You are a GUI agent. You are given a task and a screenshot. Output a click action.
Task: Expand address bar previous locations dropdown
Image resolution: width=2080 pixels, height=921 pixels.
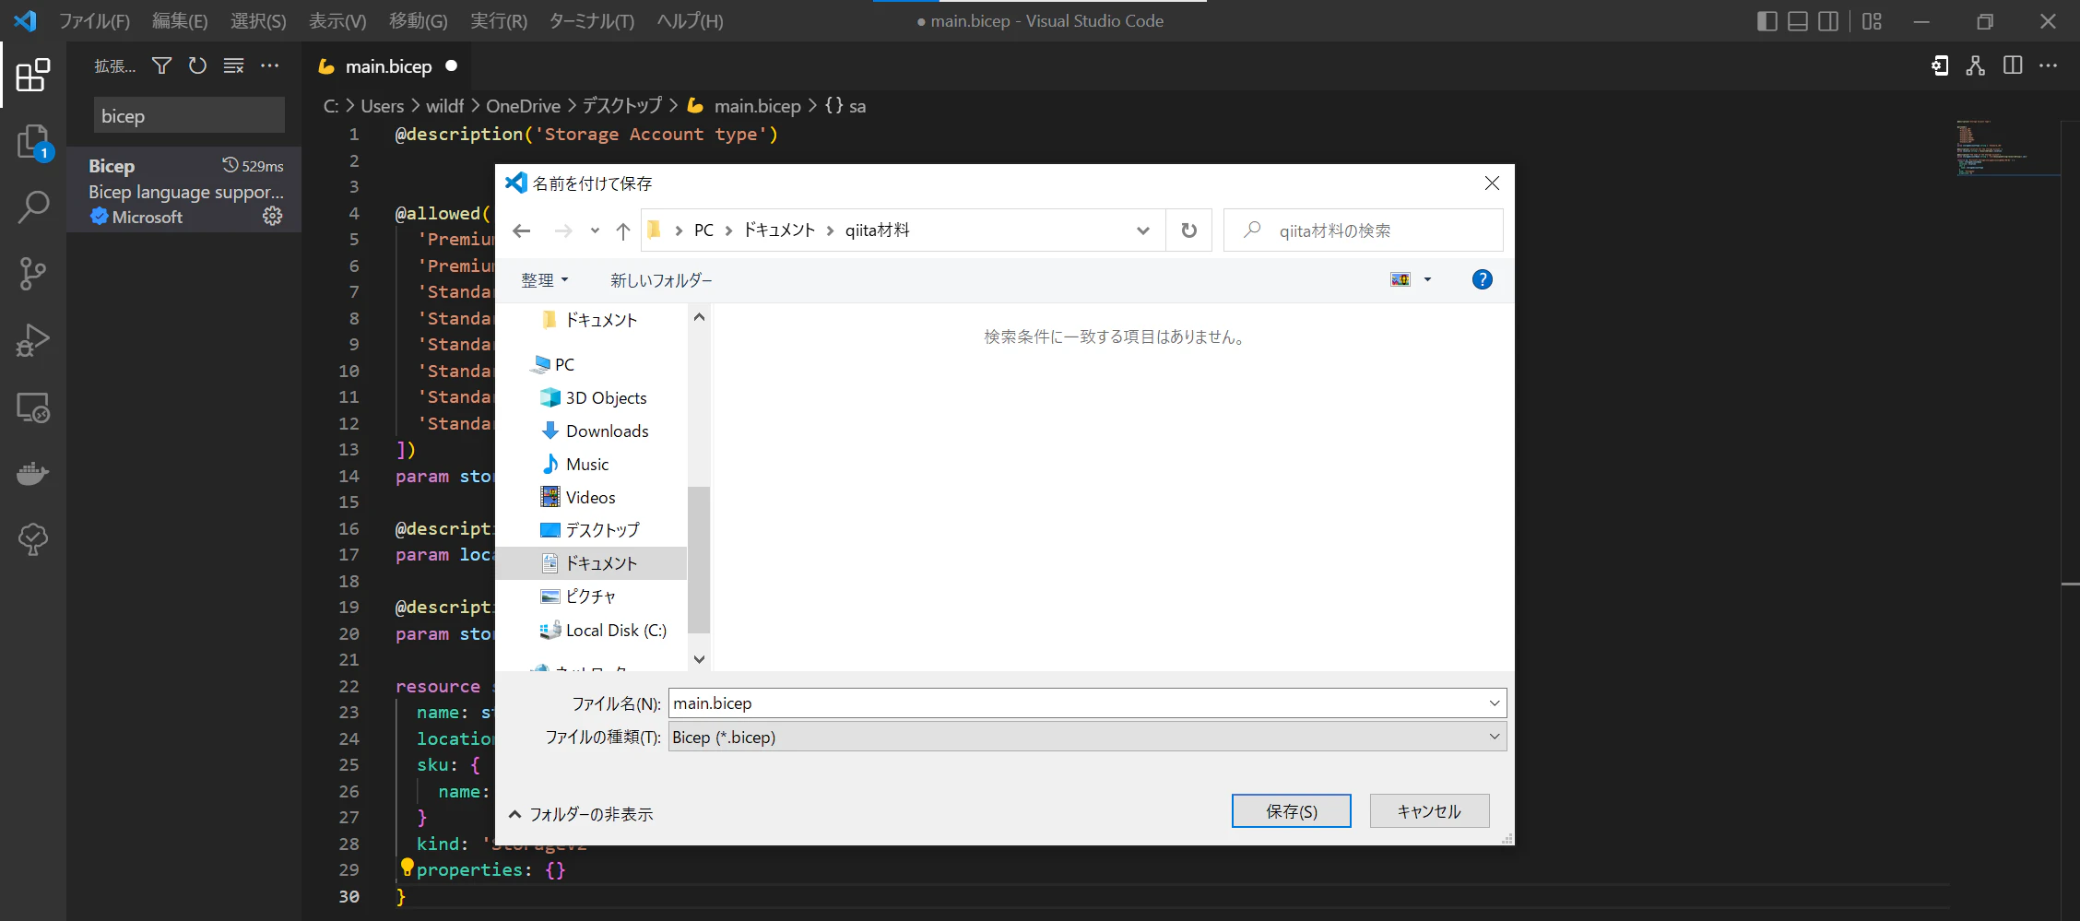pos(1143,230)
